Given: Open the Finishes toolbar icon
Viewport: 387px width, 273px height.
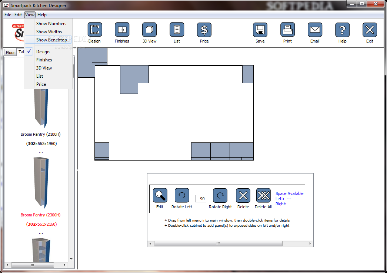Looking at the screenshot, I should (x=122, y=30).
